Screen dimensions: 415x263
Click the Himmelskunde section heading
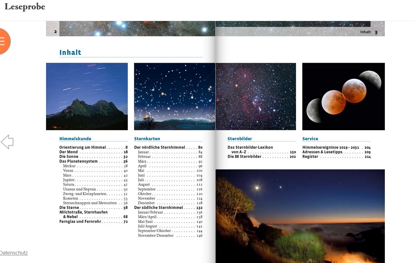75,139
